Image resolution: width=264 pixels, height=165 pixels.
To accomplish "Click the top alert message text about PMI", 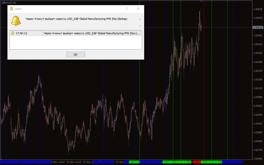I will [77, 19].
